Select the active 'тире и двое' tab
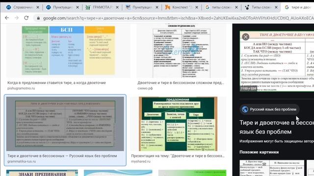This screenshot has height=176, width=314. tap(298, 7)
